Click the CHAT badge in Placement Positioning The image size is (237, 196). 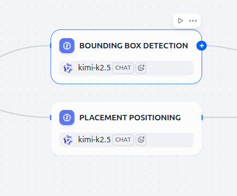coord(123,140)
